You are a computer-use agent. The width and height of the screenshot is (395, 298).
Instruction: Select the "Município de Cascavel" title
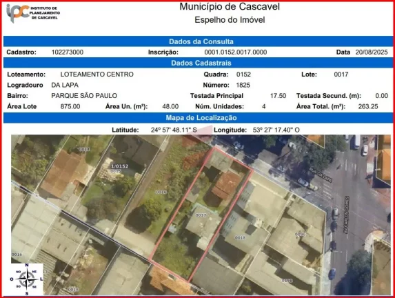(x=230, y=7)
